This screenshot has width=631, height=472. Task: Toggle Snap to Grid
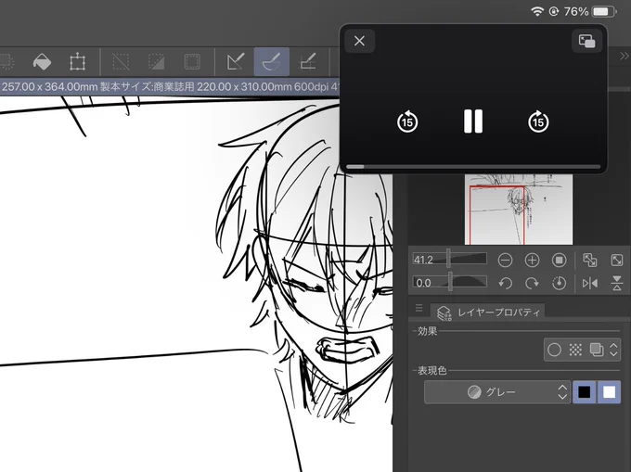[308, 62]
